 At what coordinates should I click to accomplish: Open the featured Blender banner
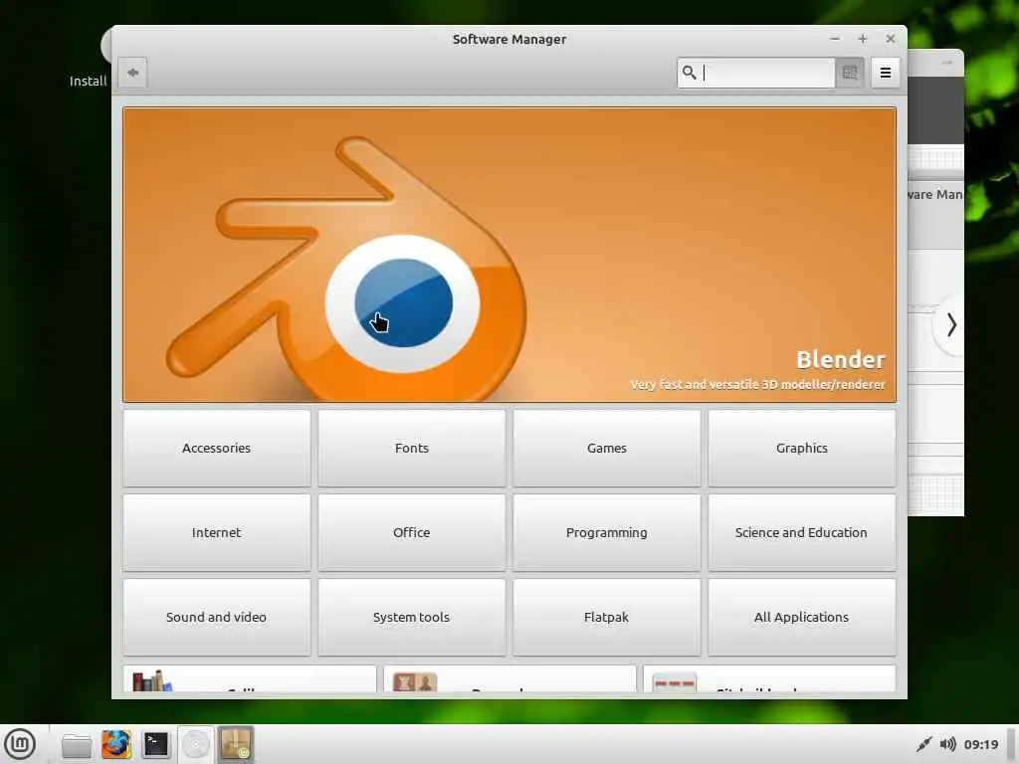(509, 254)
